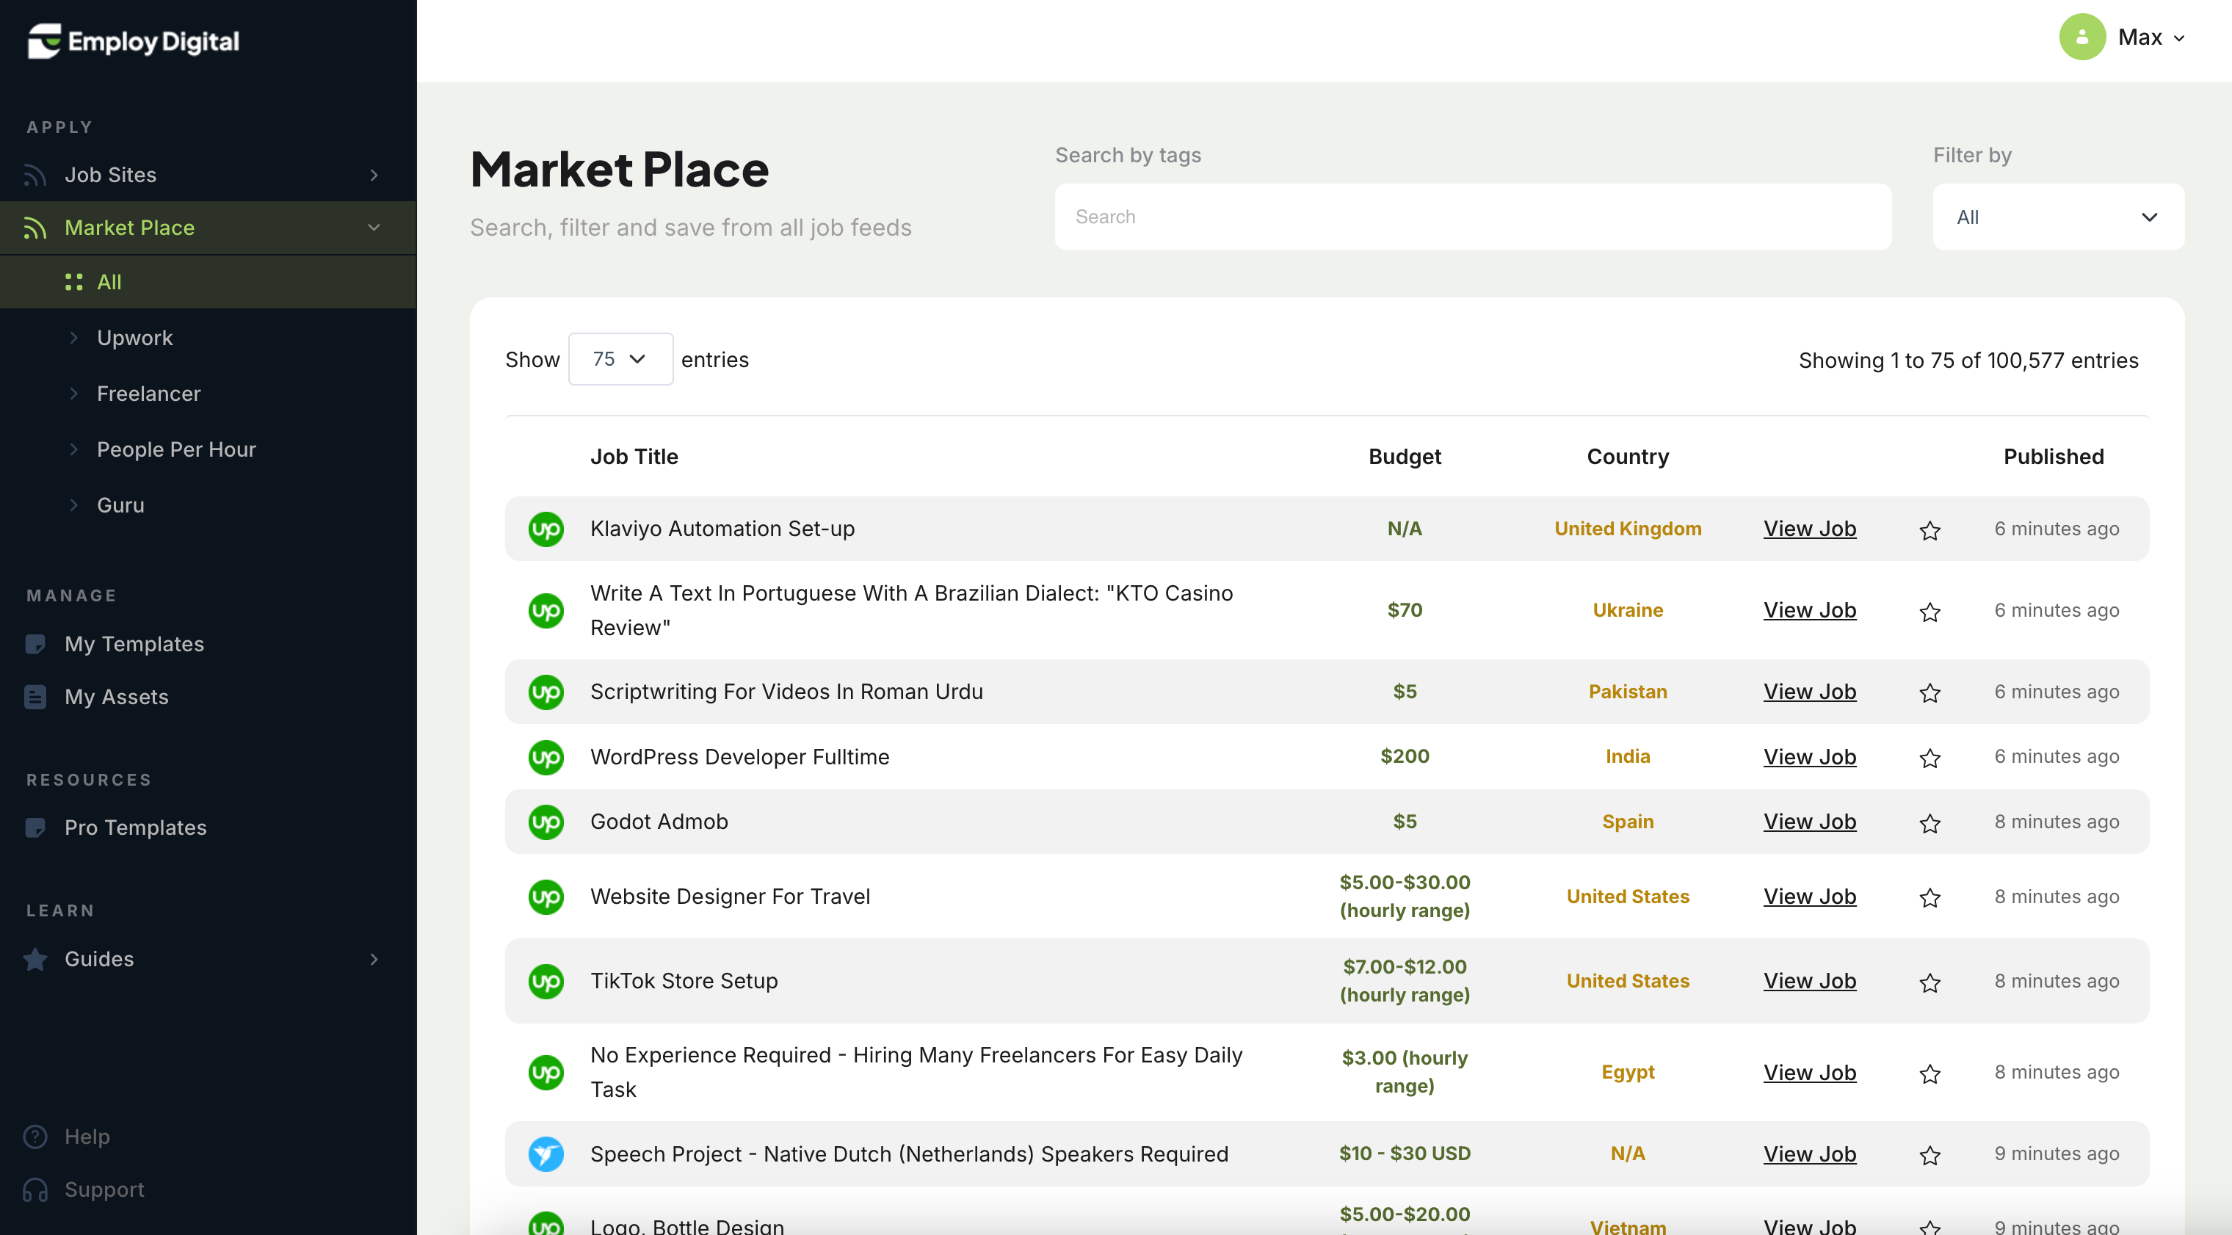
Task: Star the No Experience Required job
Action: coord(1930,1073)
